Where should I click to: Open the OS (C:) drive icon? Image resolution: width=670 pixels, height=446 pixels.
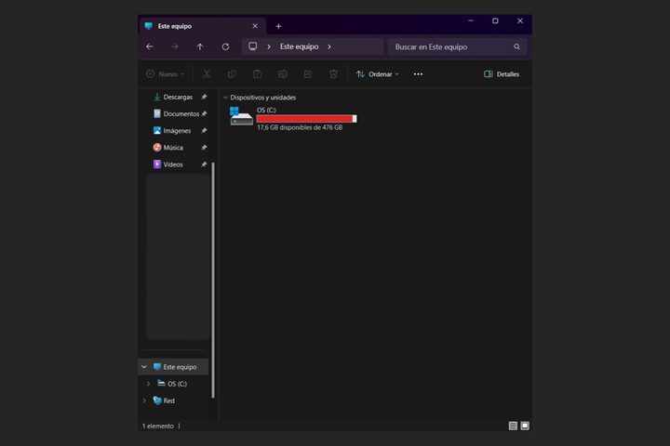coord(241,116)
